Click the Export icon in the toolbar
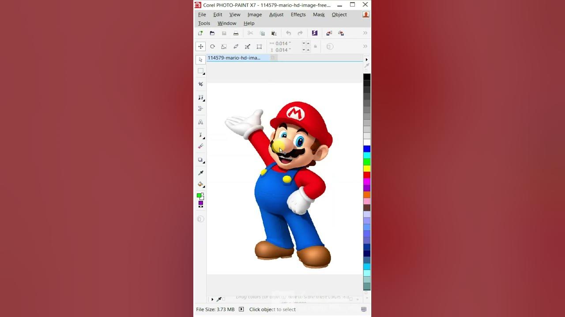Viewport: 565px width, 317px height. (x=341, y=33)
